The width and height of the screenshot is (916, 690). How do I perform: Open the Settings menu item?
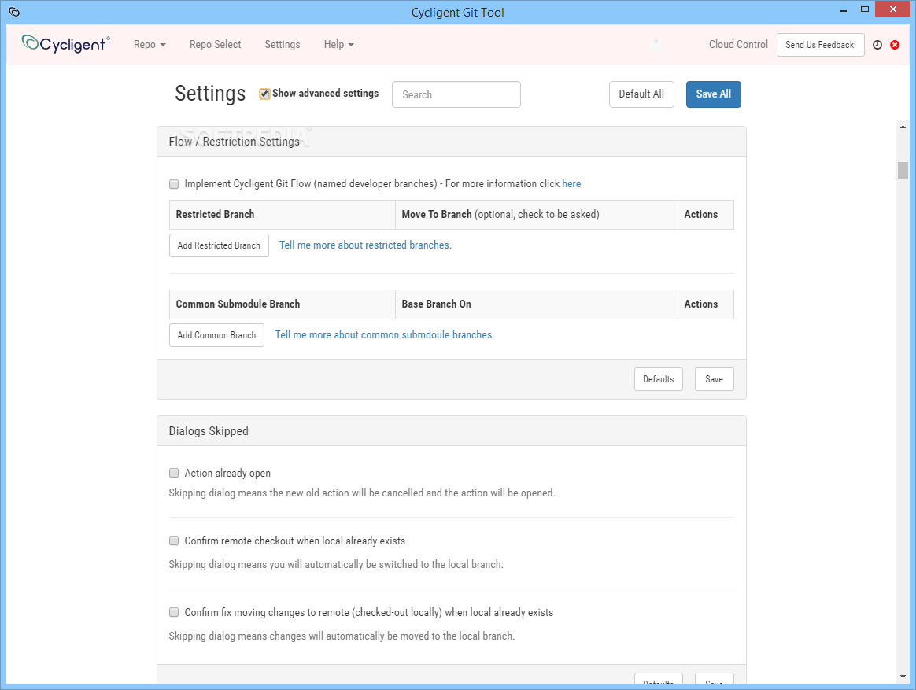283,44
